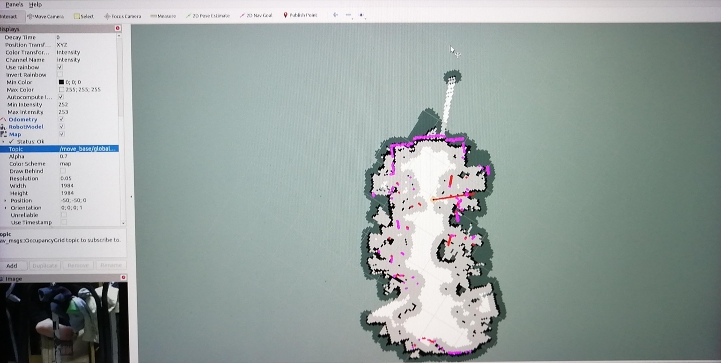
Task: Toggle the Map display checkbox
Action: 62,134
